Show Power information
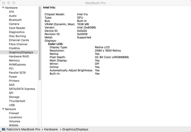The image size is (191, 132). [x=13, y=77]
